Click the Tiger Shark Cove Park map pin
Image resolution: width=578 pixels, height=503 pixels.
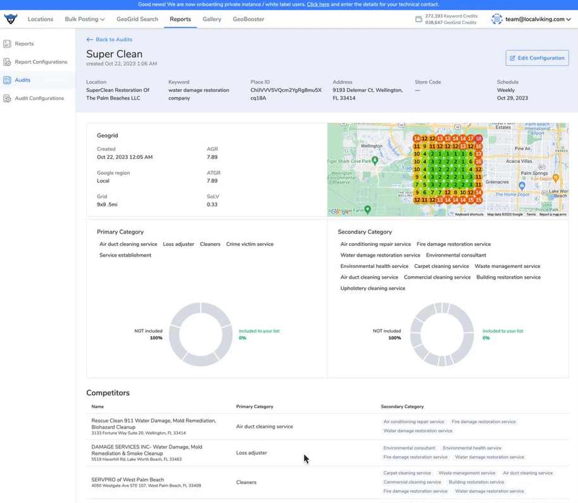(x=375, y=160)
